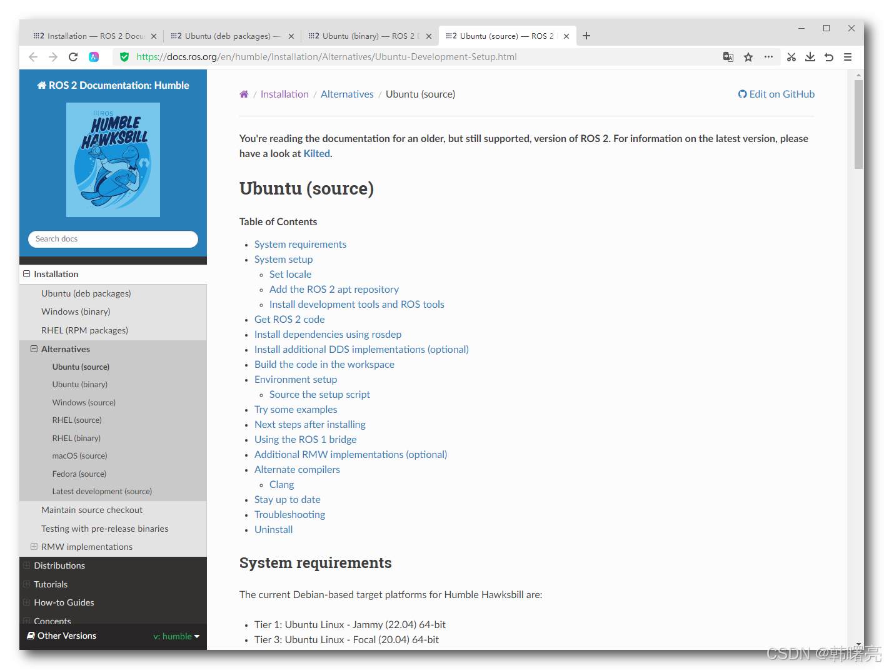Image resolution: width=884 pixels, height=670 pixels.
Task: Go back with the browser back arrow
Action: coord(33,57)
